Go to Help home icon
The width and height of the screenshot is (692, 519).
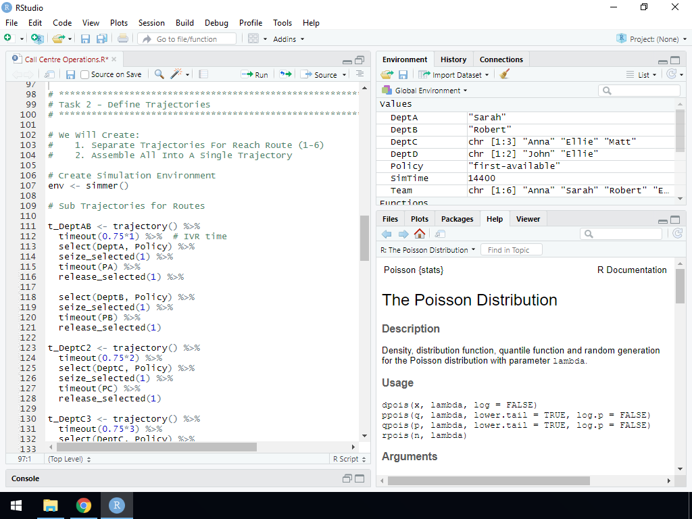[420, 234]
